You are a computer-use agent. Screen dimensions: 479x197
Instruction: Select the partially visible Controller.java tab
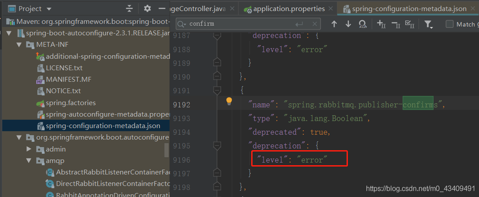pyautogui.click(x=198, y=9)
